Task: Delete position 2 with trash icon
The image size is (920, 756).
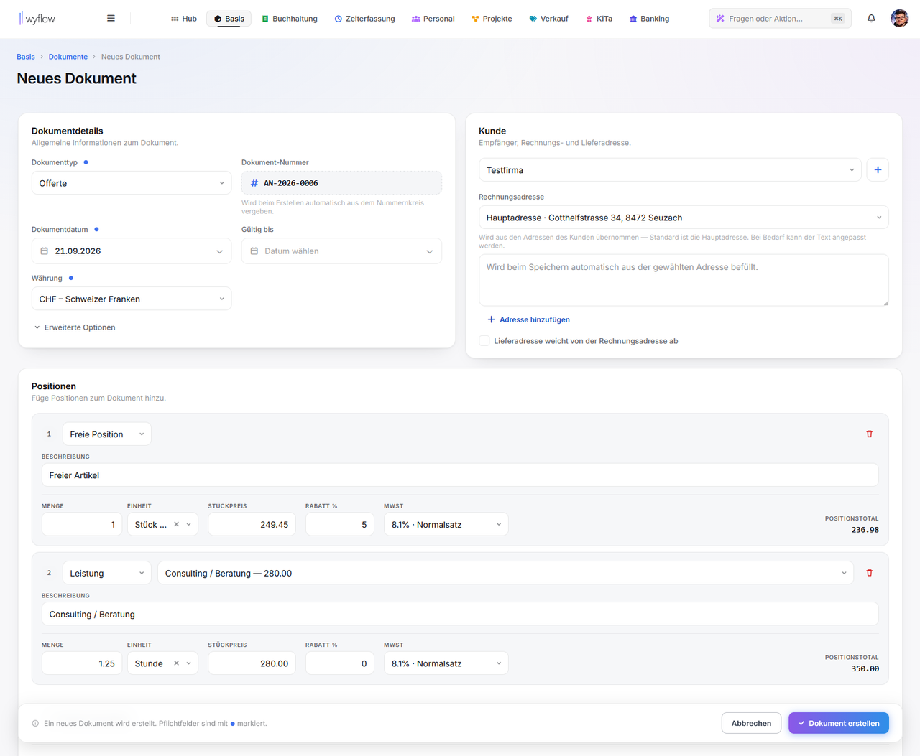Action: 869,573
